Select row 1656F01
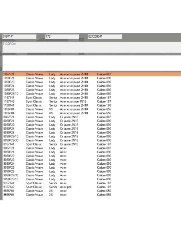The image size is (181, 234). coord(92,109)
